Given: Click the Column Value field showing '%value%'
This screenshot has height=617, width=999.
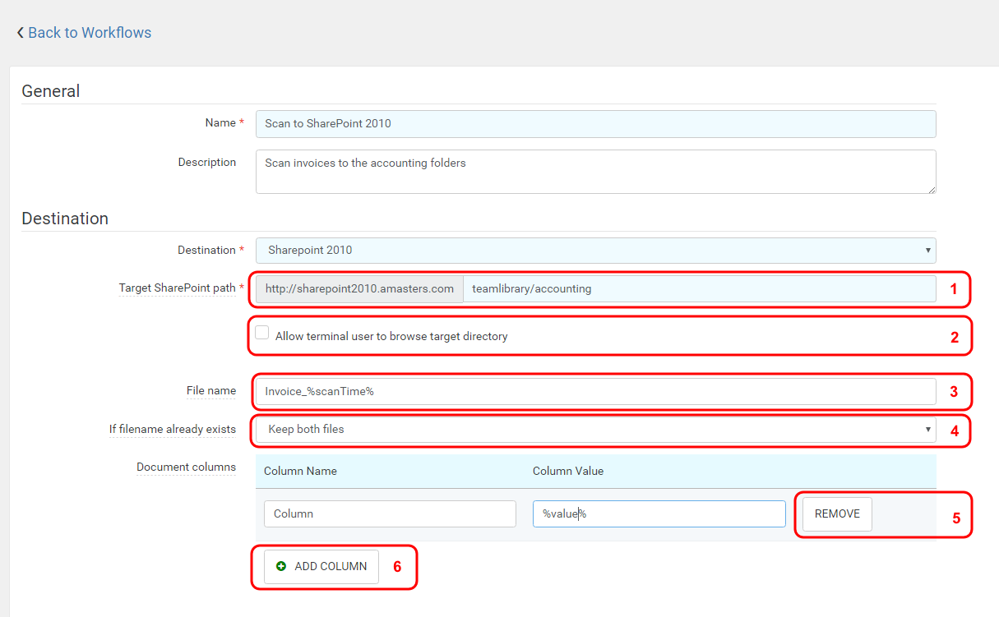Looking at the screenshot, I should coord(659,513).
